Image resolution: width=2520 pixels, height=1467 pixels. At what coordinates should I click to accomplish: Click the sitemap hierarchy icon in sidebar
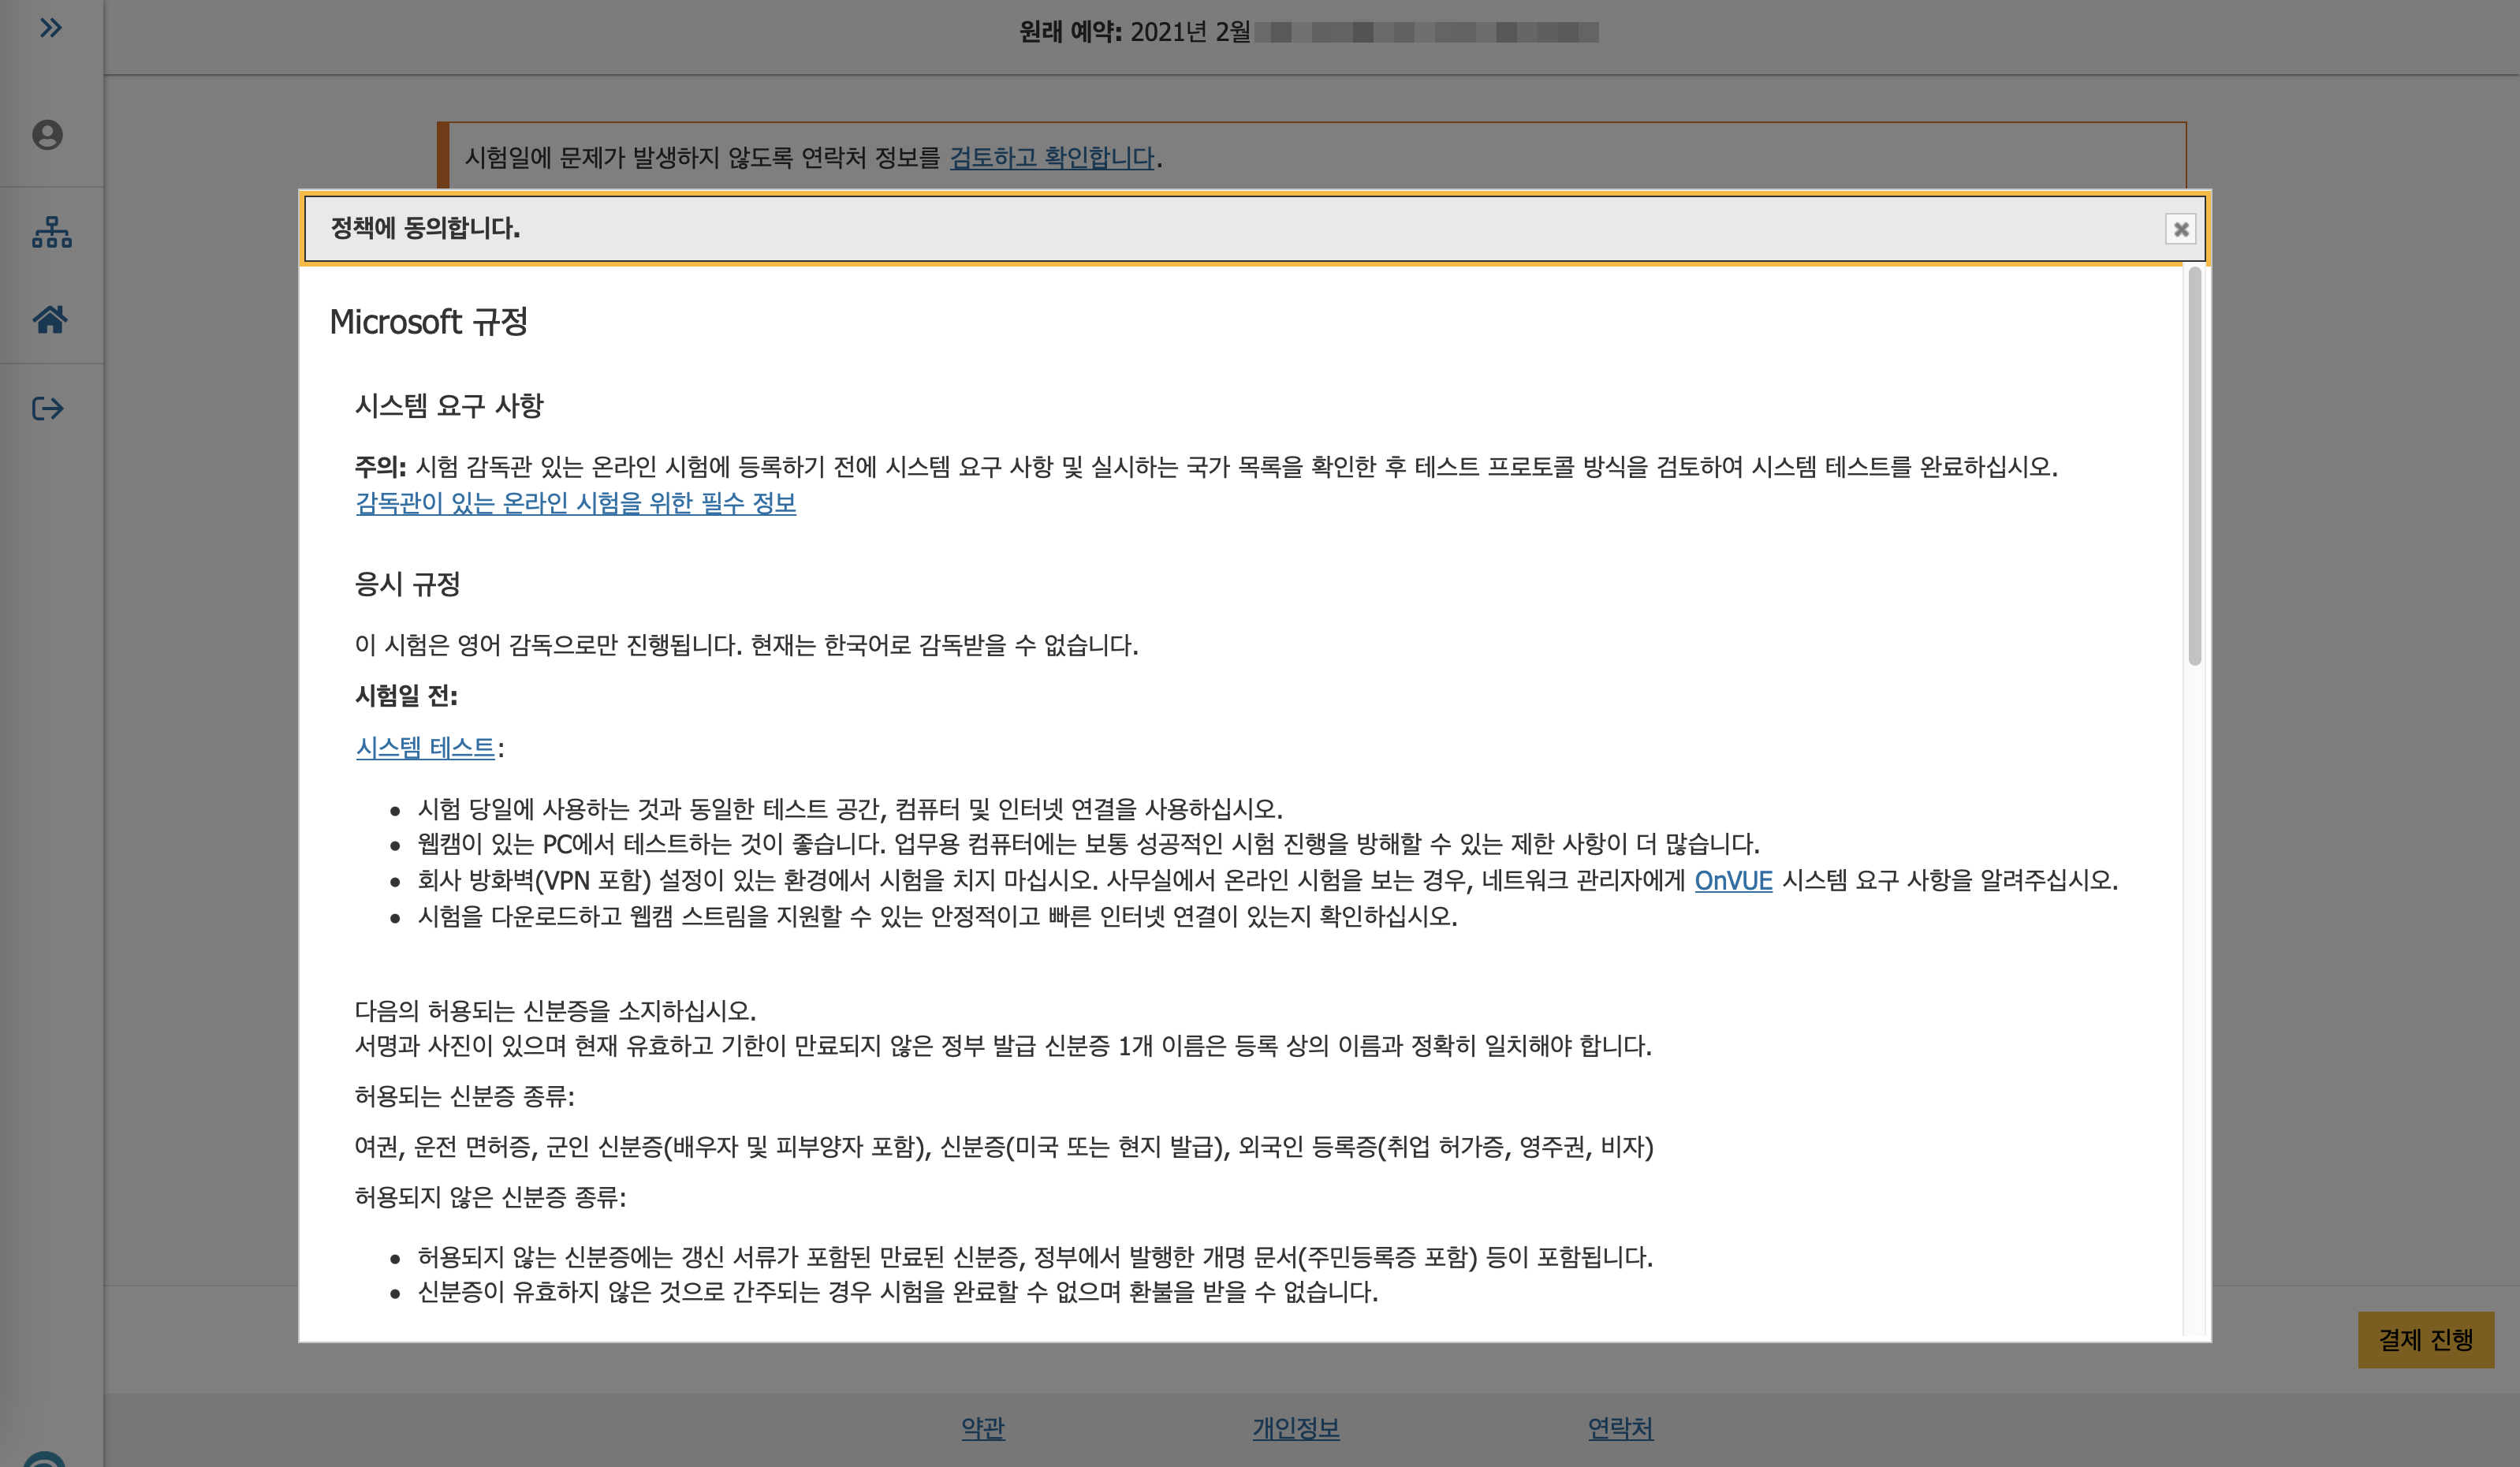coord(51,232)
